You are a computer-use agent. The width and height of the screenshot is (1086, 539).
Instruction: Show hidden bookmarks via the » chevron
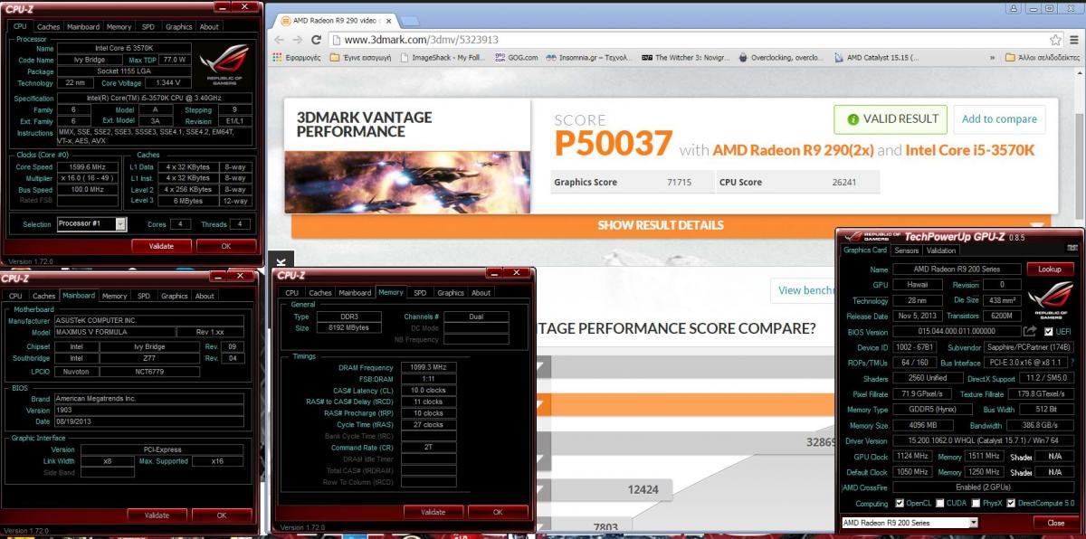coord(992,57)
